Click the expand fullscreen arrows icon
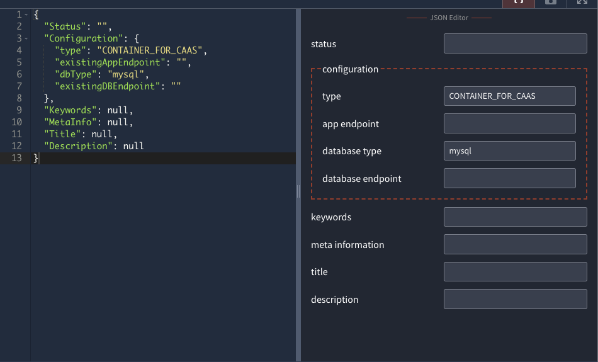Screen dimensions: 598x362 point(582,3)
